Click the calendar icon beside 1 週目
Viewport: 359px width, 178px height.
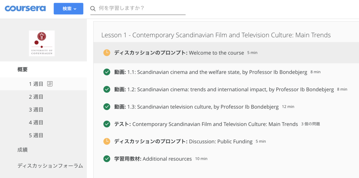click(x=50, y=84)
